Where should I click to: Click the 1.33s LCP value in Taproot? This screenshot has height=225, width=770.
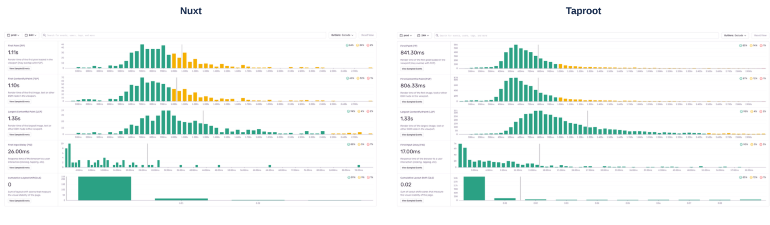click(x=406, y=119)
